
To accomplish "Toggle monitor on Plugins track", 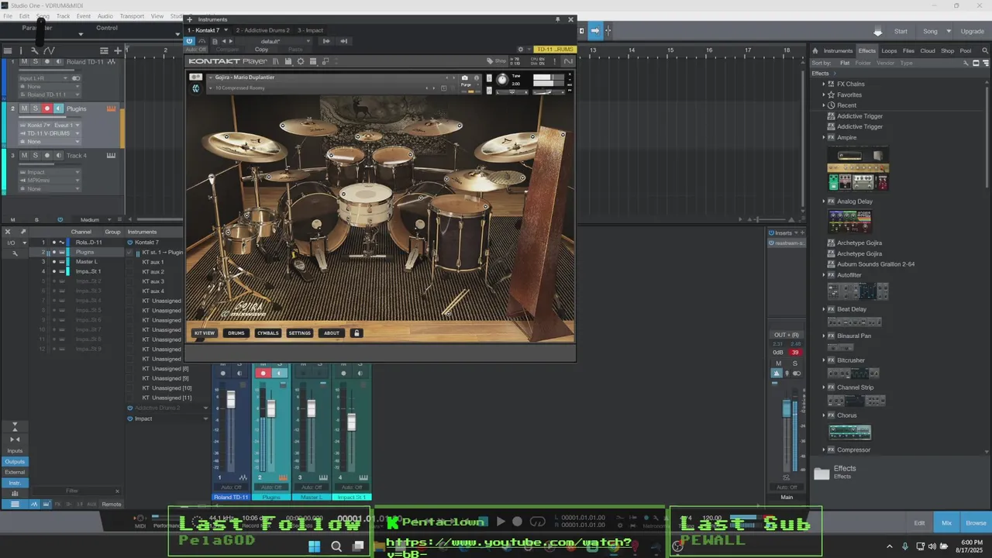I will (58, 108).
